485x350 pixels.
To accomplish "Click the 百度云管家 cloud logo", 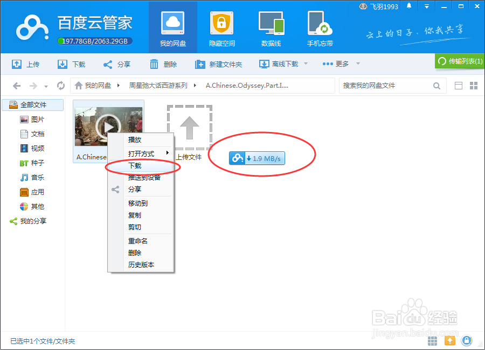I will point(32,28).
